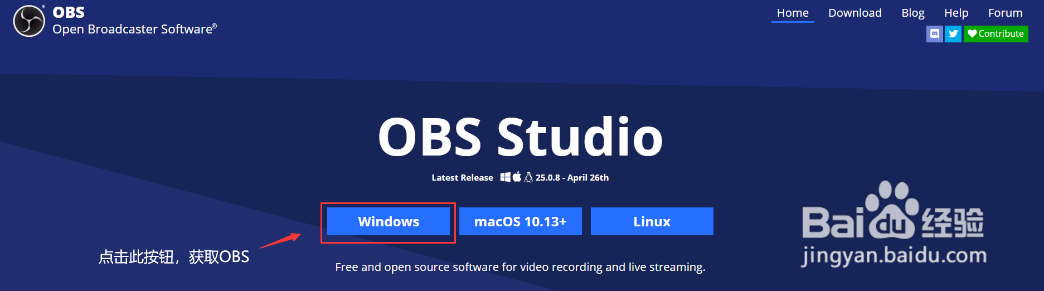This screenshot has width=1044, height=291.
Task: Download OBS for macOS 10.13+
Action: click(521, 221)
